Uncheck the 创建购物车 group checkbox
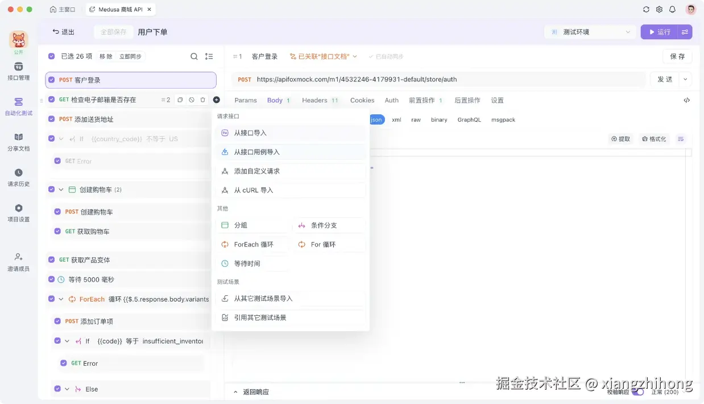The image size is (704, 404). [51, 189]
